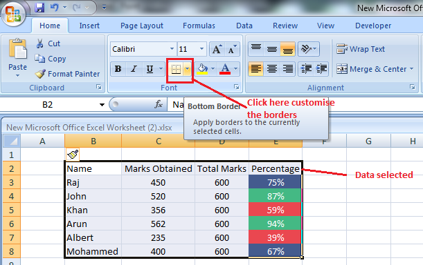Go to the Review tab
Image resolution: width=423 pixels, height=265 pixels.
(285, 26)
